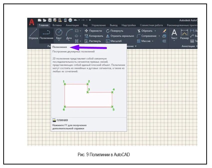Click the Linear dimension icon

192,31
